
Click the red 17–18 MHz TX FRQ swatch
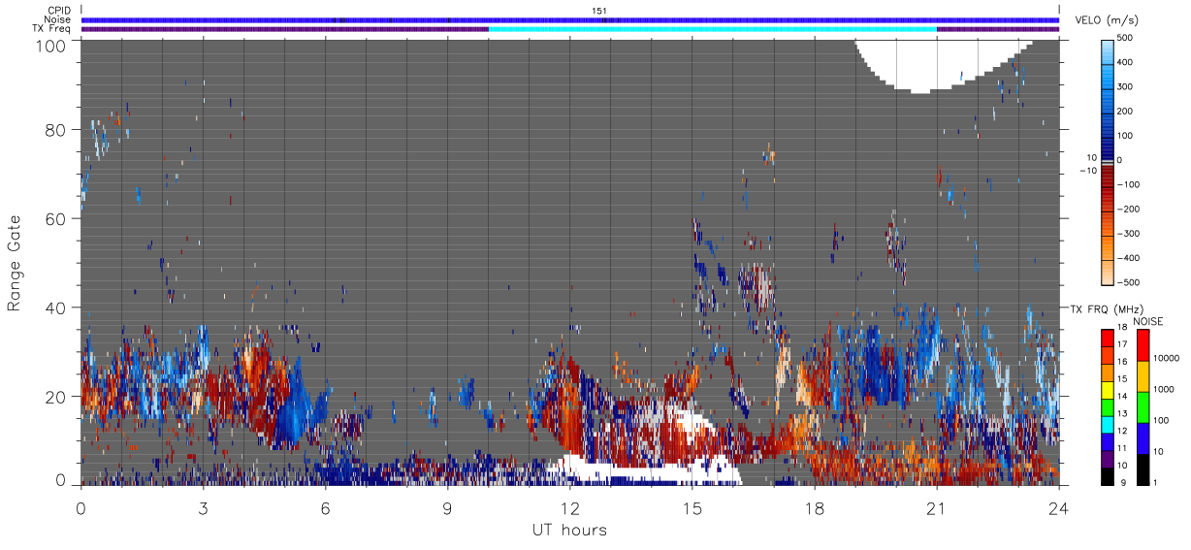tap(1107, 338)
